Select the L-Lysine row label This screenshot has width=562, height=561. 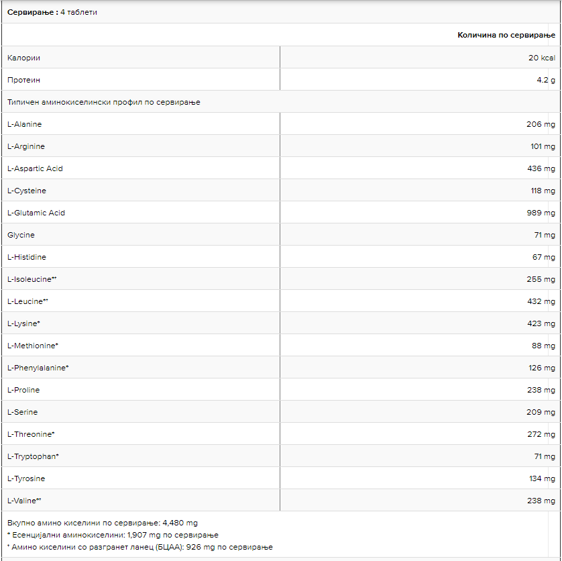[x=23, y=323]
